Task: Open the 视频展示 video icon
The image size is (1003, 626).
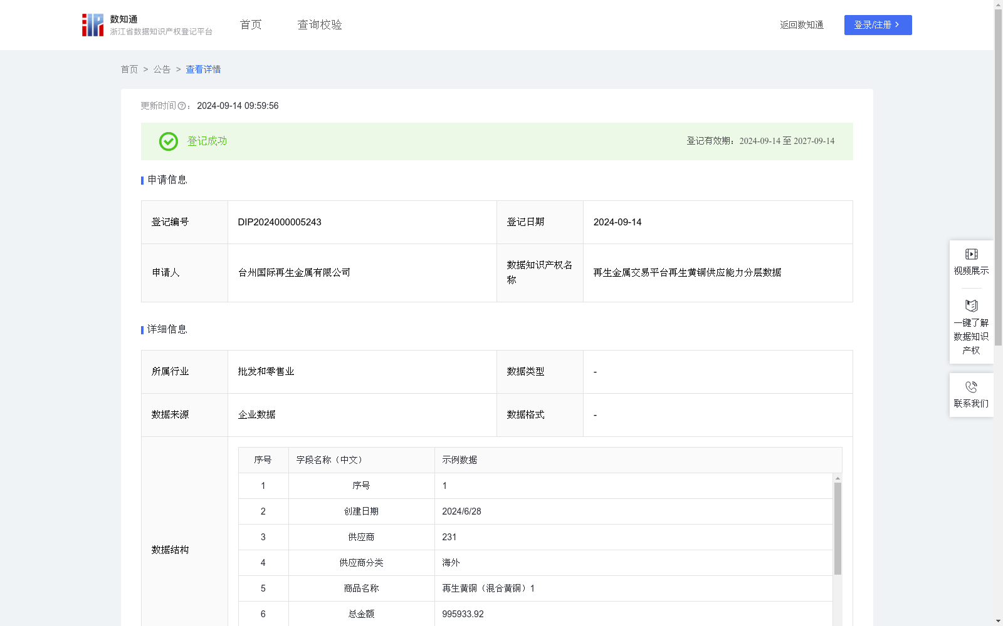Action: 971,254
